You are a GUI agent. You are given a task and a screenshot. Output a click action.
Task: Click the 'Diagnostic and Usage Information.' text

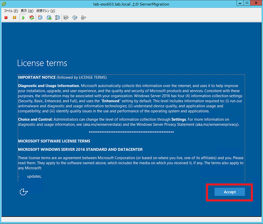click(x=49, y=86)
